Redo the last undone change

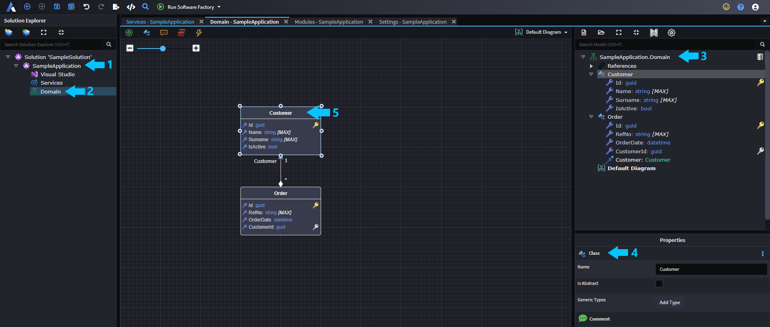[101, 7]
